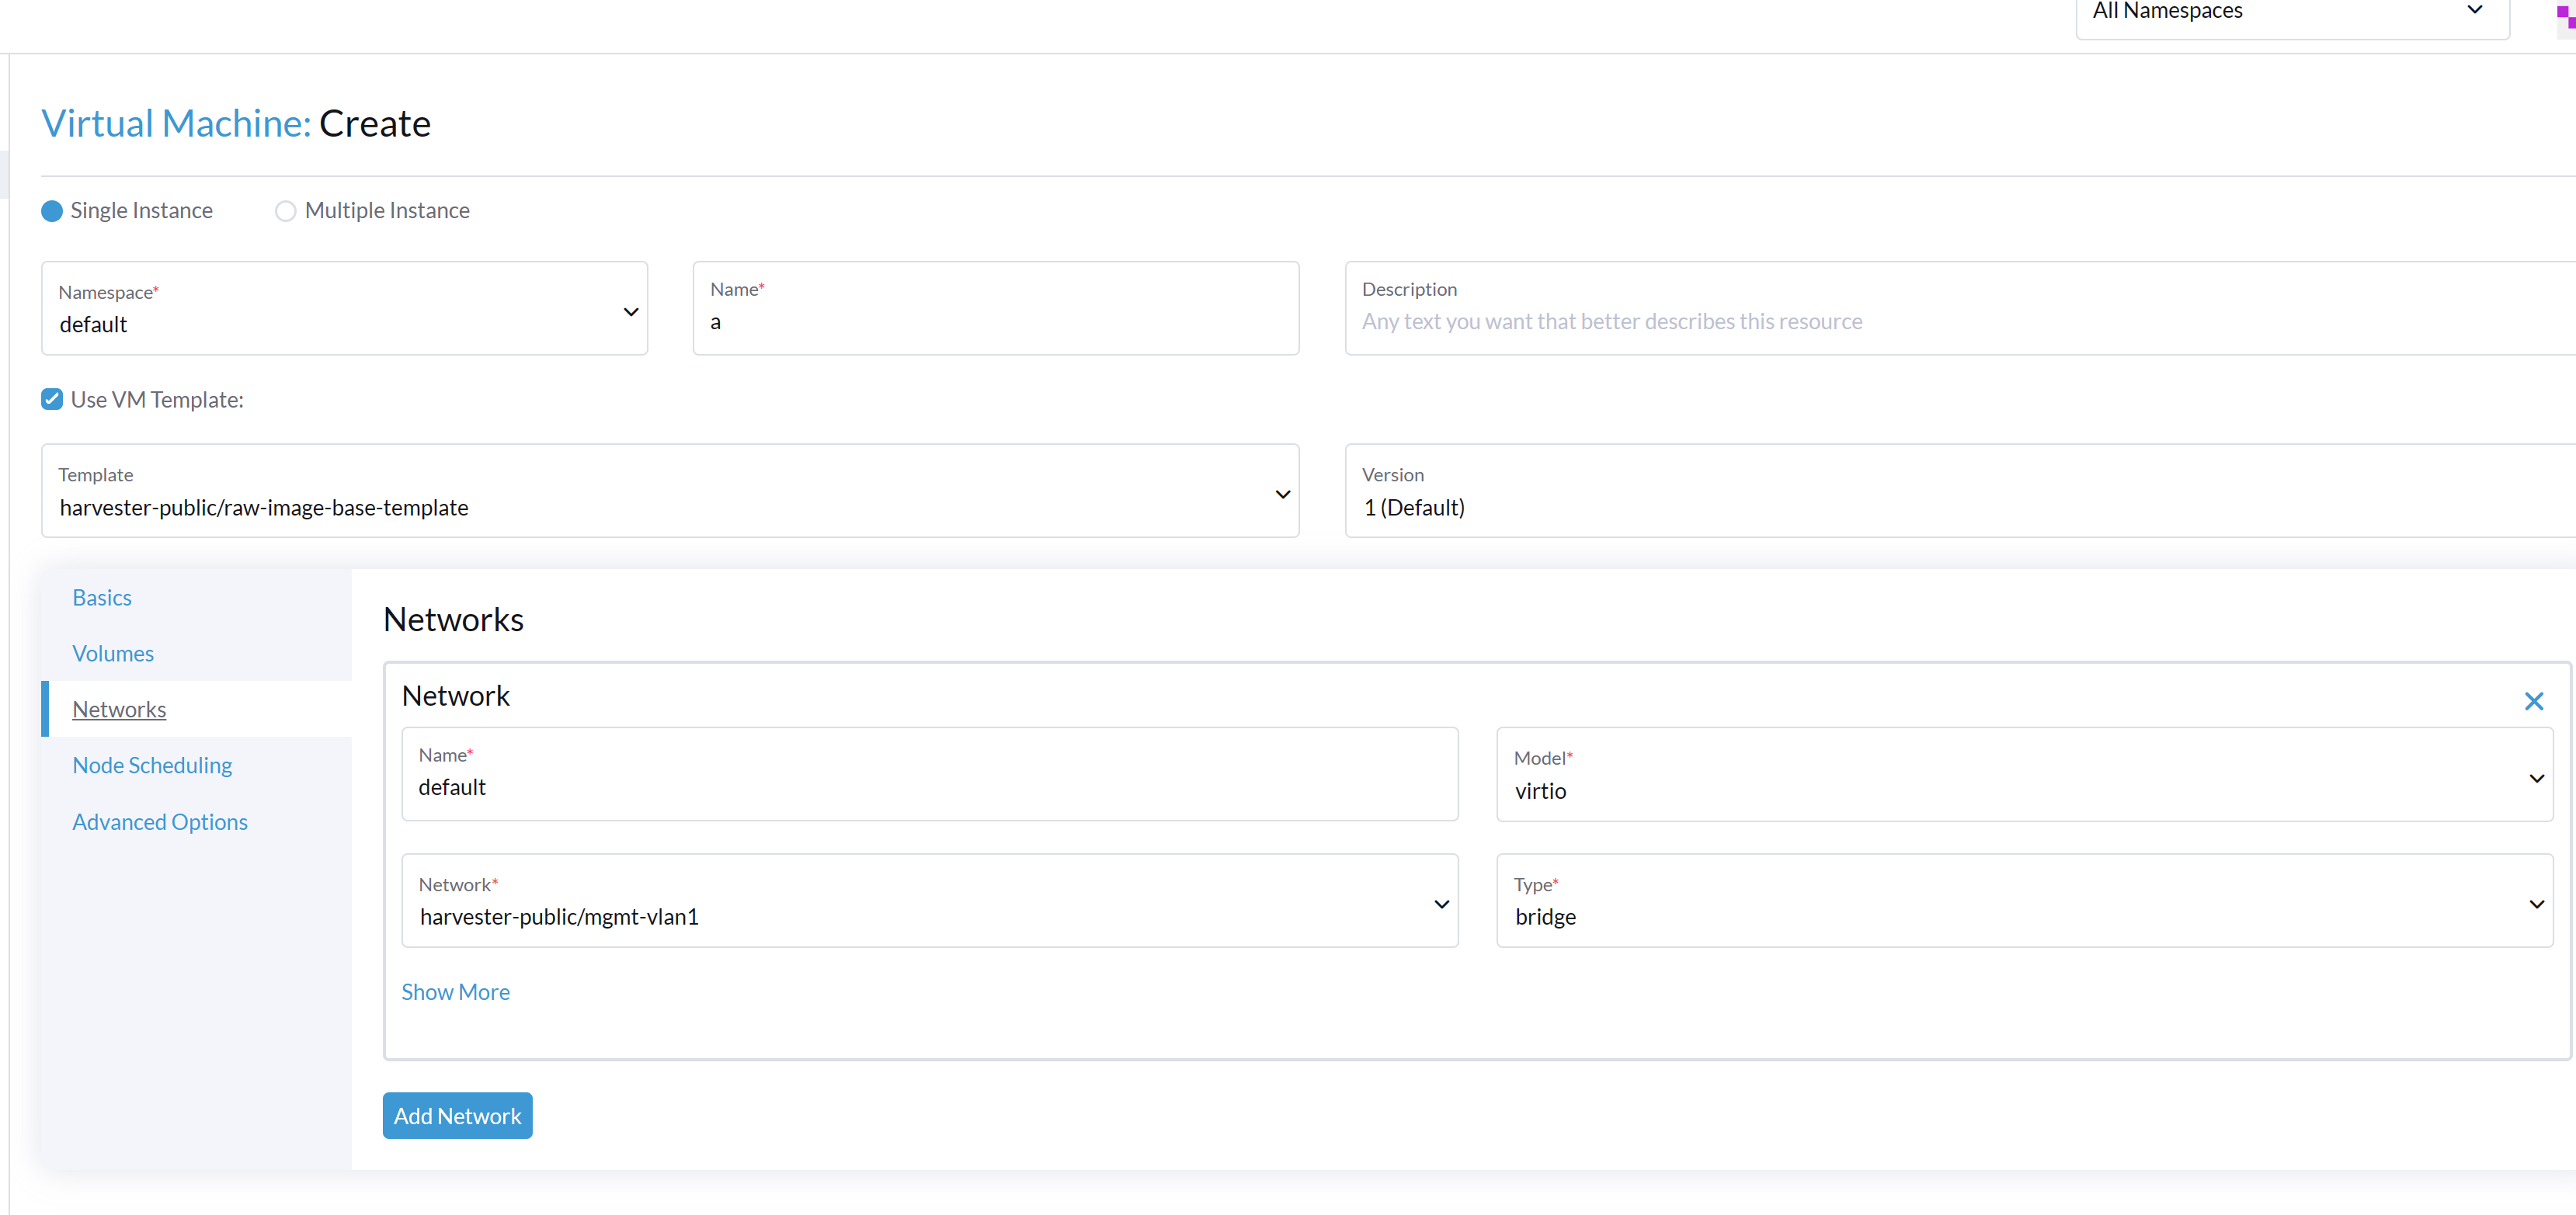Open the Model virtio dropdown

click(x=2023, y=775)
